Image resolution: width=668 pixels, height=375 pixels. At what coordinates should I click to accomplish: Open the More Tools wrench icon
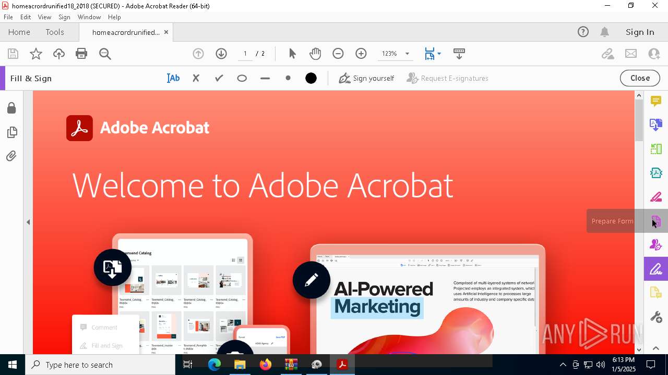(656, 317)
